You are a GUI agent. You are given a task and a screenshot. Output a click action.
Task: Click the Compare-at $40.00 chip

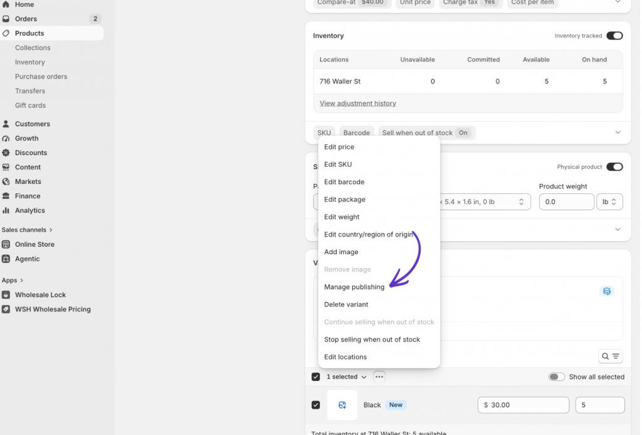point(352,3)
